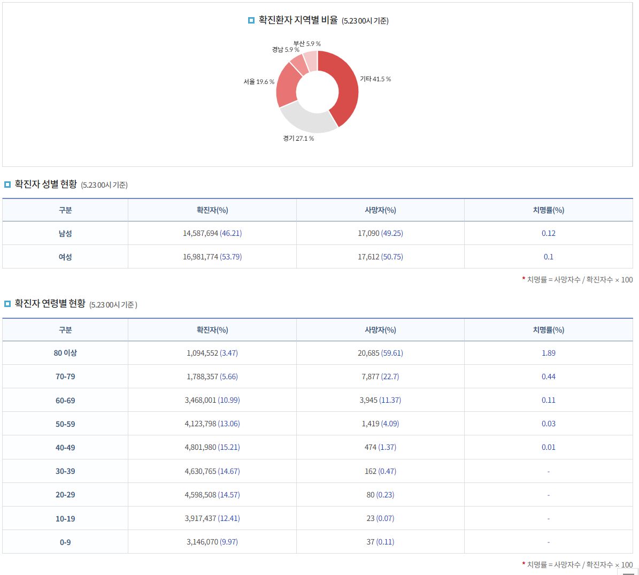
Task: Click the 부산 light pink chart slice
Action: coord(311,61)
